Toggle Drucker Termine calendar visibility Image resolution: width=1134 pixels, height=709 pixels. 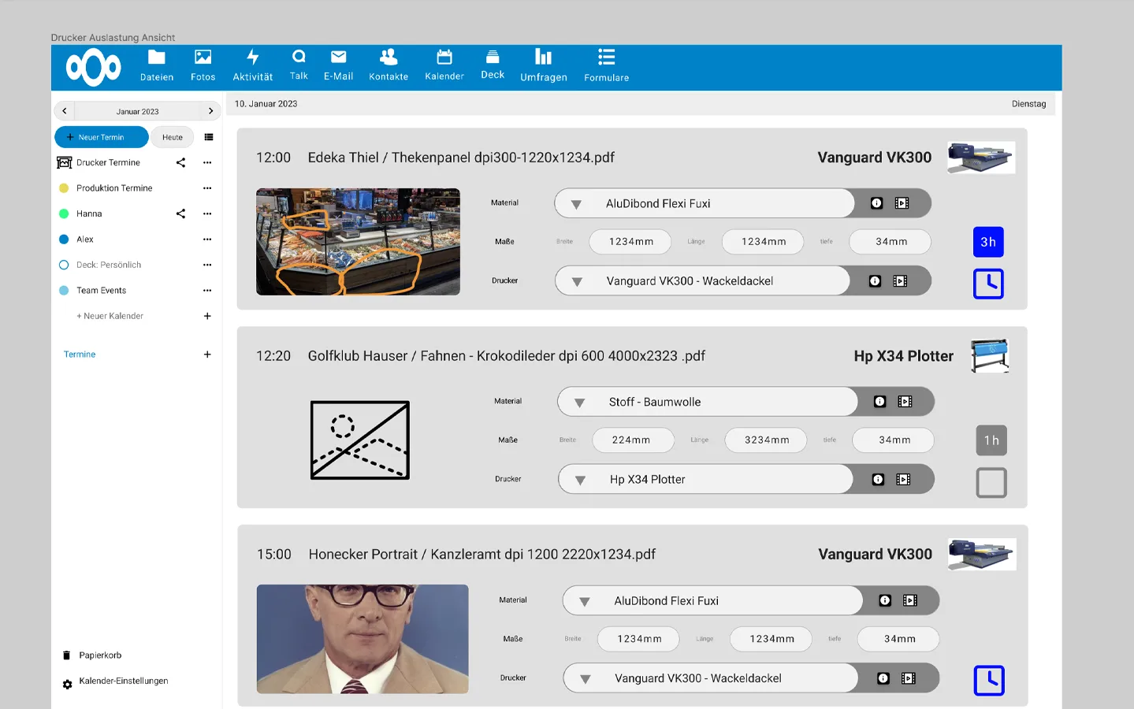pyautogui.click(x=65, y=162)
